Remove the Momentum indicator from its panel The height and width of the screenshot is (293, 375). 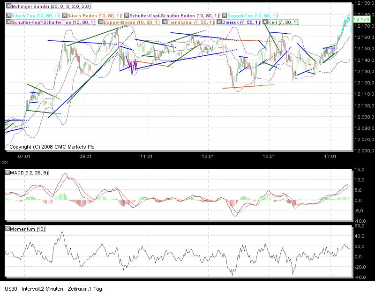click(x=7, y=228)
